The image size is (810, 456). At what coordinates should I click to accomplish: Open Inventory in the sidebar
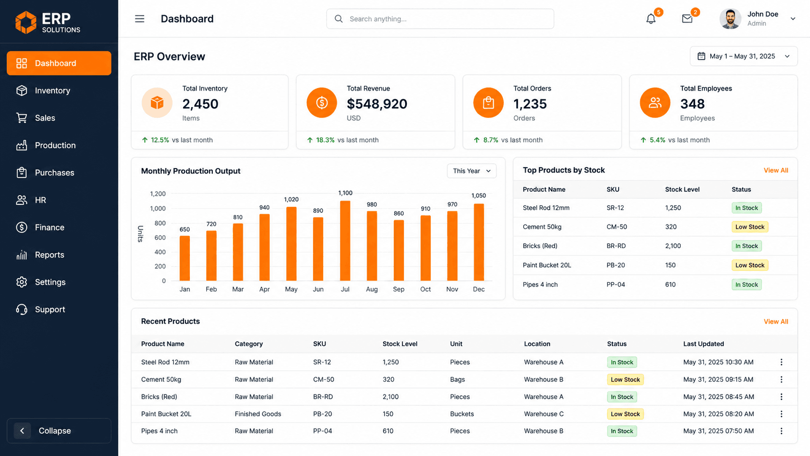[x=59, y=91]
